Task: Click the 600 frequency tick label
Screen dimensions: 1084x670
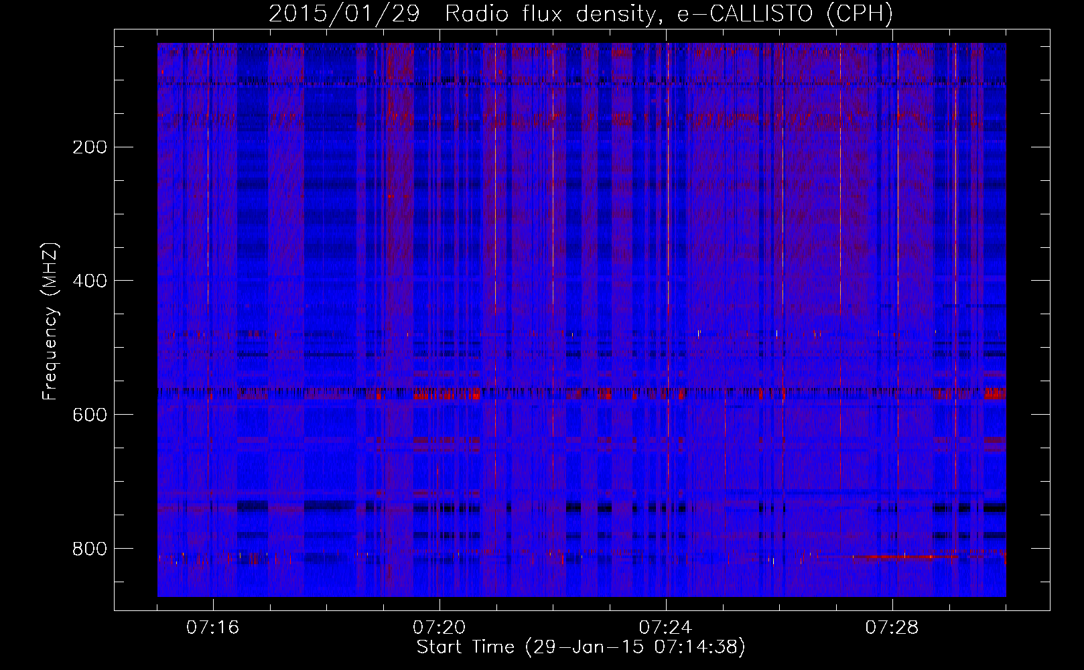Action: point(90,415)
